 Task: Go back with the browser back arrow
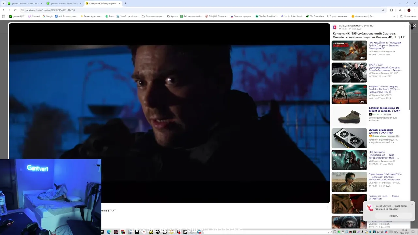click(4, 10)
